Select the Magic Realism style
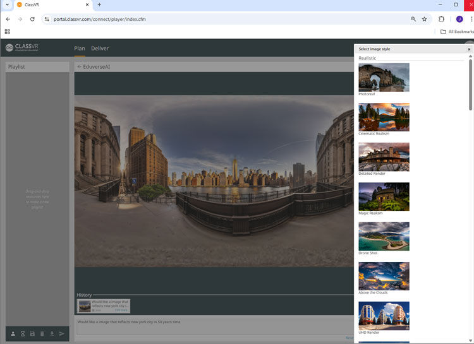474x344 pixels. click(x=384, y=196)
